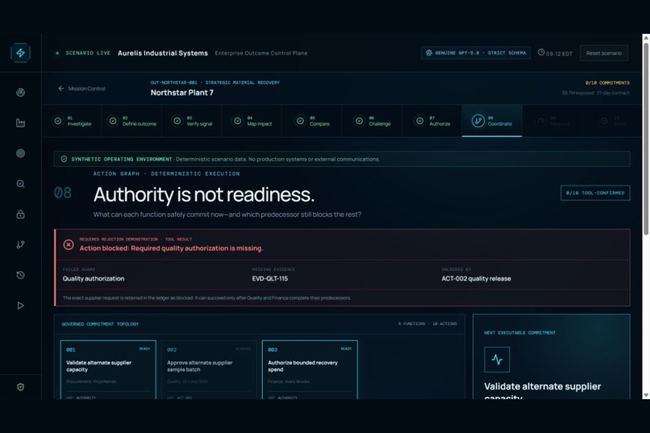The width and height of the screenshot is (650, 433).
Task: Click the branch icon on the Coordinate step
Action: [x=478, y=121]
